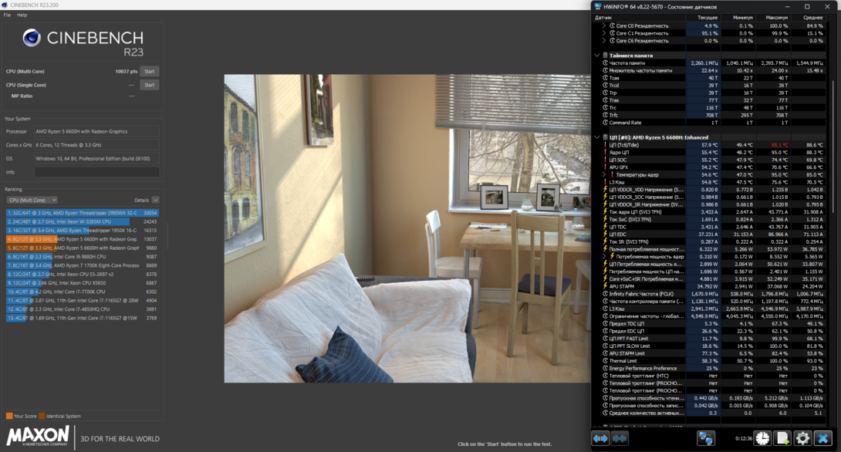This screenshot has width=841, height=452.
Task: Click the Info text field
Action: (x=96, y=172)
